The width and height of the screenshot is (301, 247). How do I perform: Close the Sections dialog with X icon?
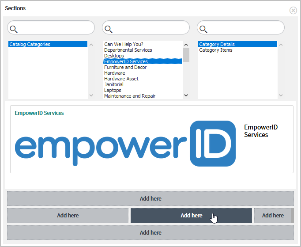(x=293, y=10)
